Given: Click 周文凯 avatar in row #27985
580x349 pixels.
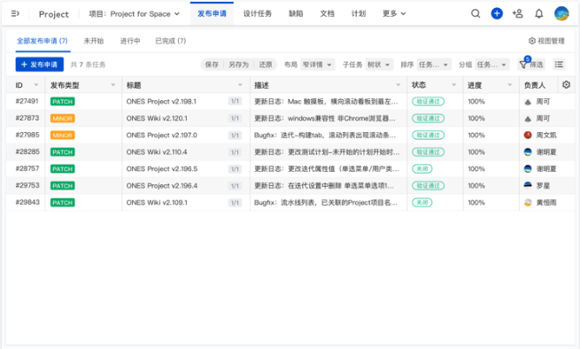Looking at the screenshot, I should coord(528,136).
